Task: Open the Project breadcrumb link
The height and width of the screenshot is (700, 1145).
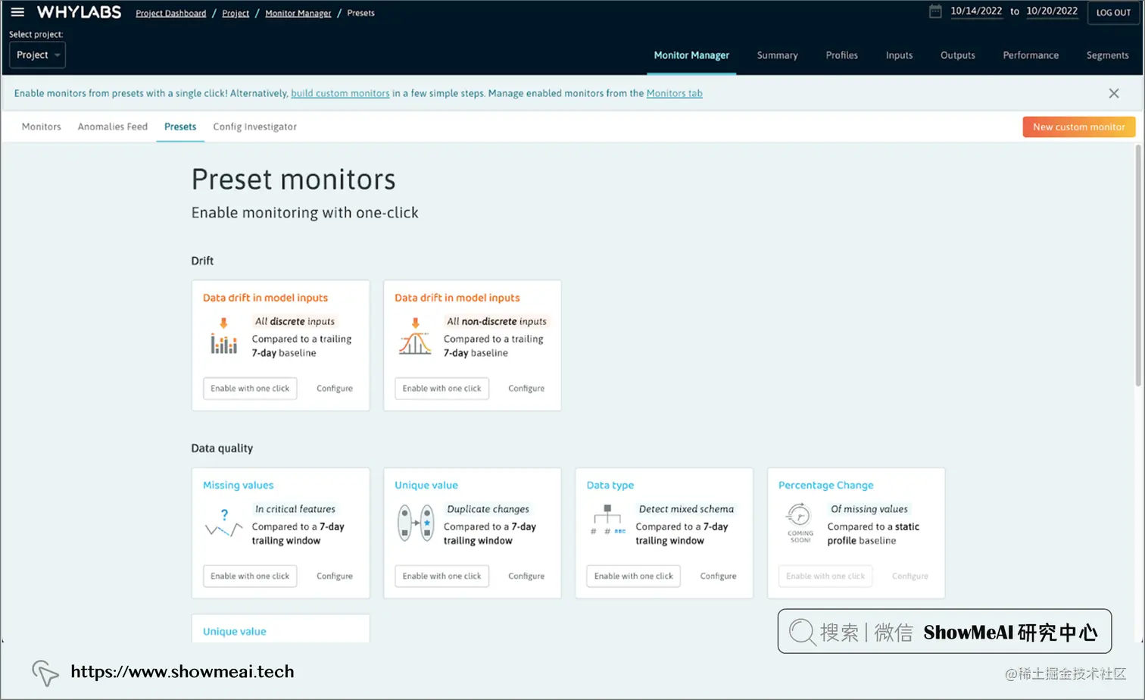Action: (236, 13)
